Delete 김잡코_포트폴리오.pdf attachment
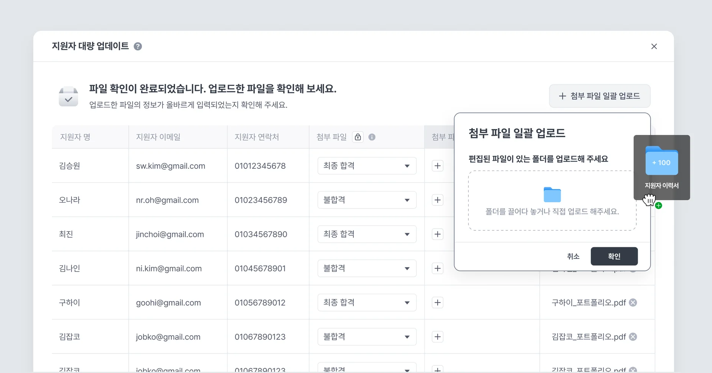Viewport: 712px width, 373px height. 633,337
